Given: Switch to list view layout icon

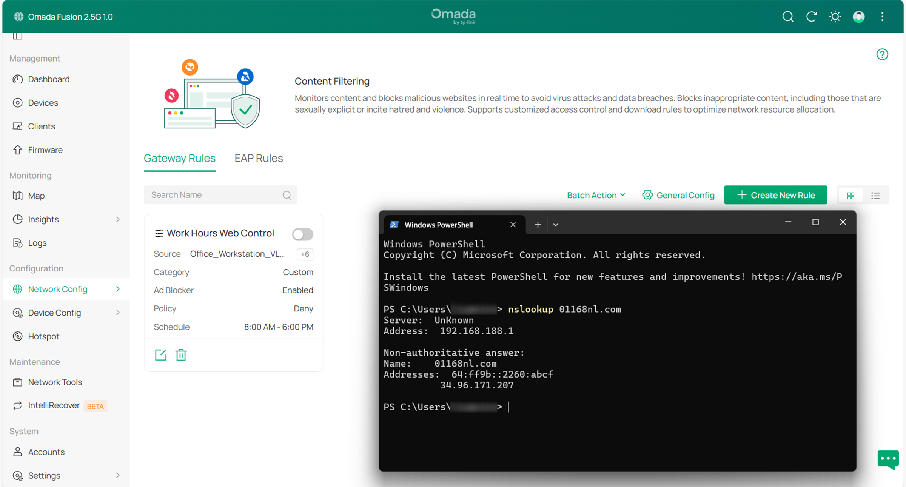Looking at the screenshot, I should 875,196.
